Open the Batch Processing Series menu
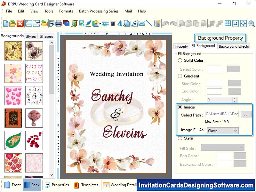256x192 pixels. click(99, 11)
